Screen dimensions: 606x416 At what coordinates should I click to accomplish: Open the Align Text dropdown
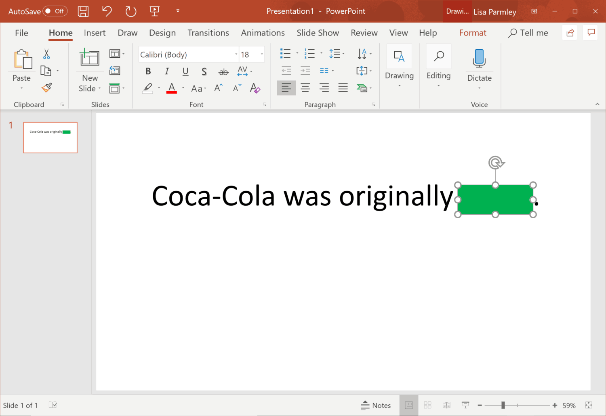(364, 71)
